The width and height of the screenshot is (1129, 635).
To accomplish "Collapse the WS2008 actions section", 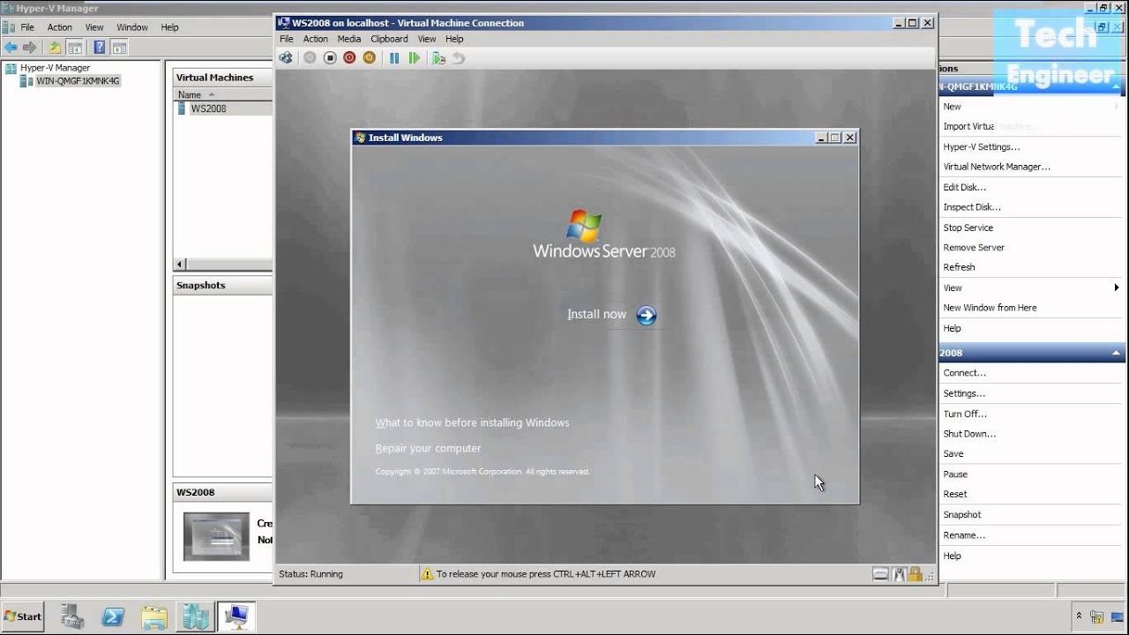I will pos(1118,353).
